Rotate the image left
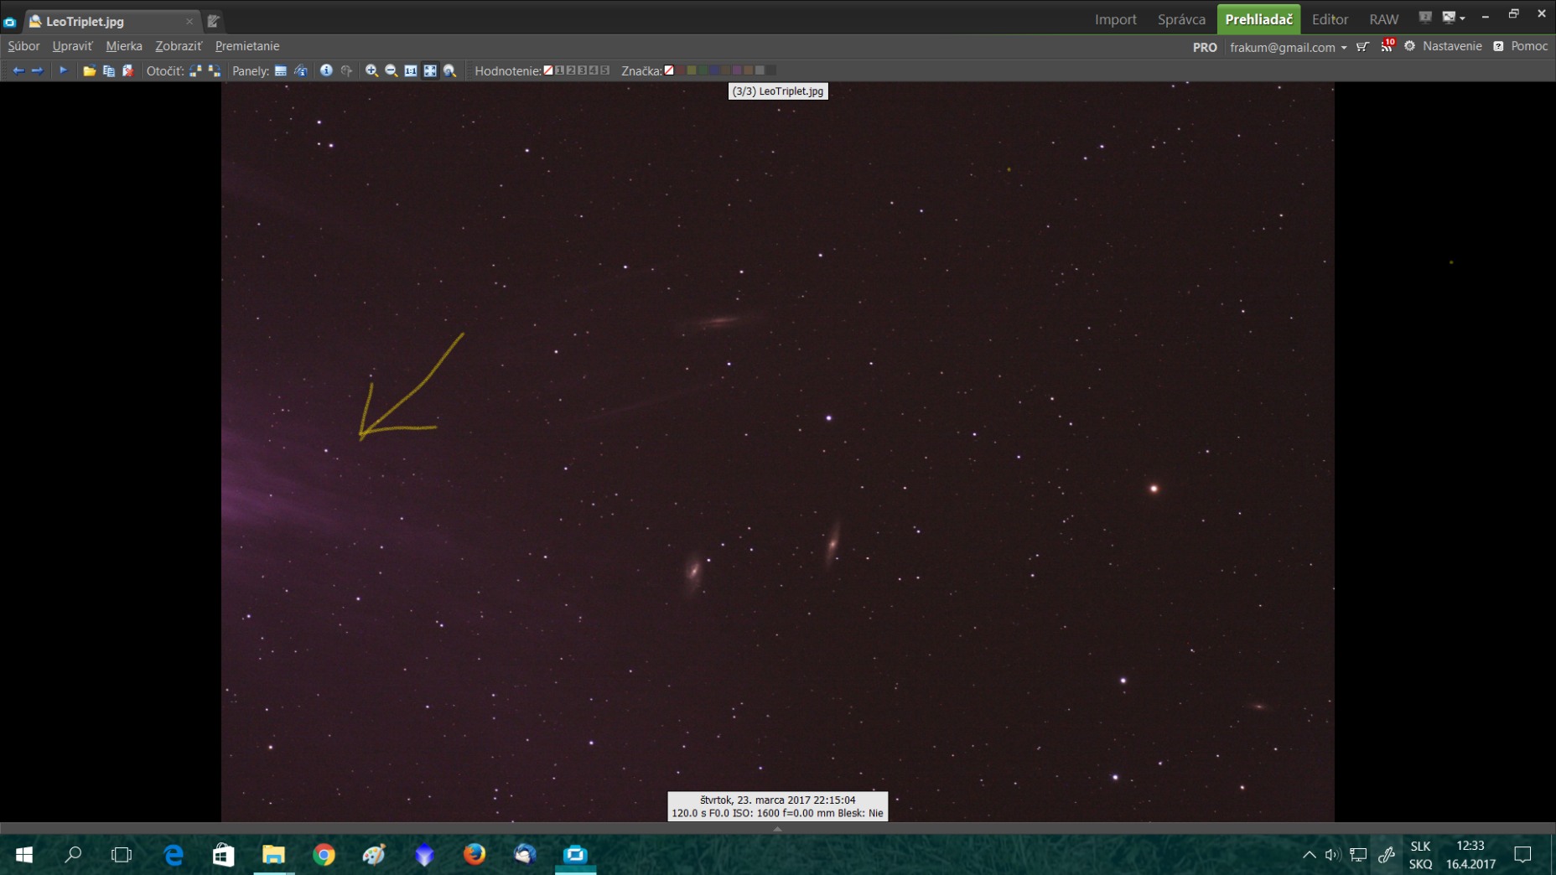Viewport: 1556px width, 875px height. click(x=195, y=71)
